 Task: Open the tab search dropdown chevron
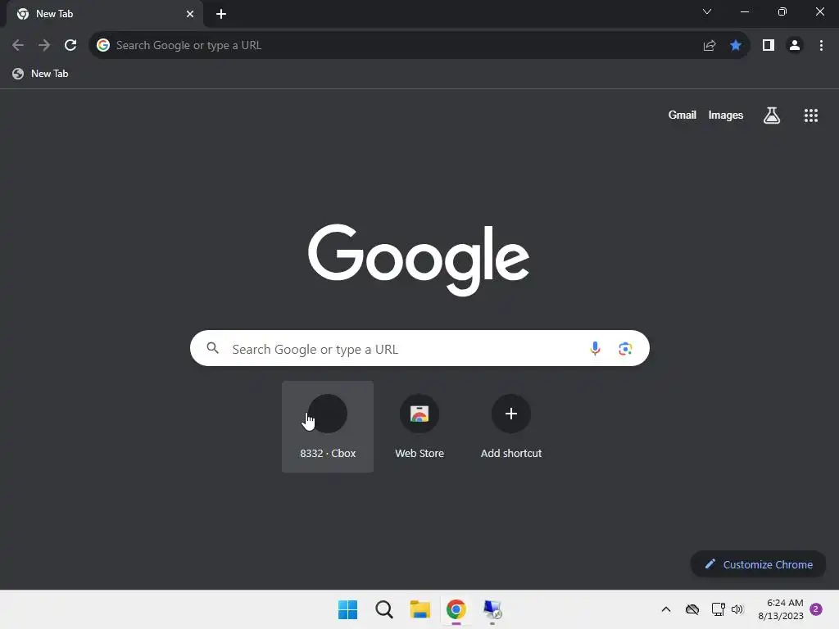click(x=707, y=11)
